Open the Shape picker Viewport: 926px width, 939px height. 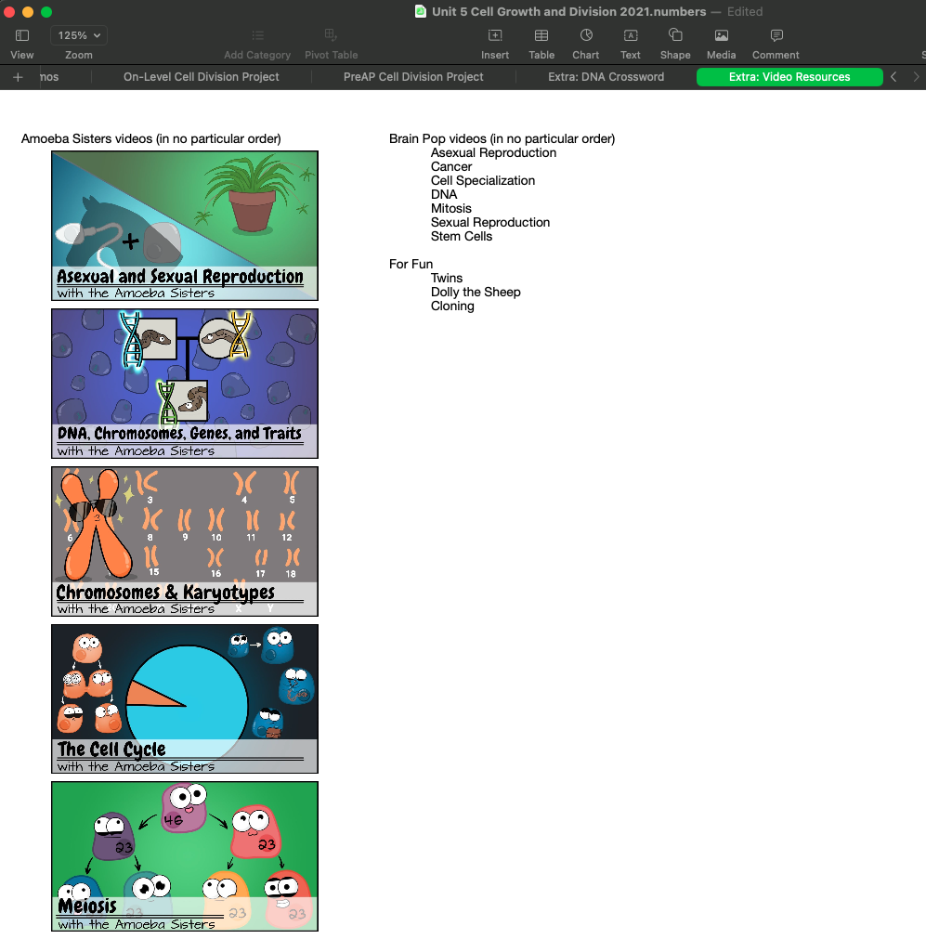point(675,36)
